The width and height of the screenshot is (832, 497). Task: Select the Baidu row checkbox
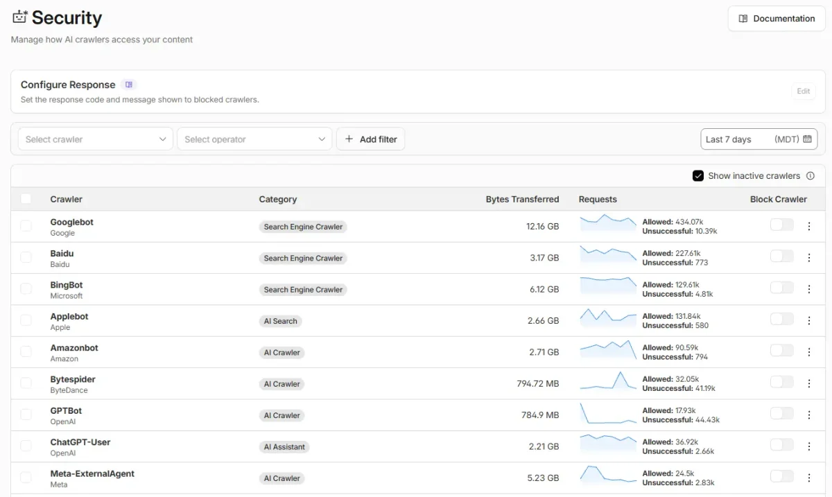pos(26,257)
